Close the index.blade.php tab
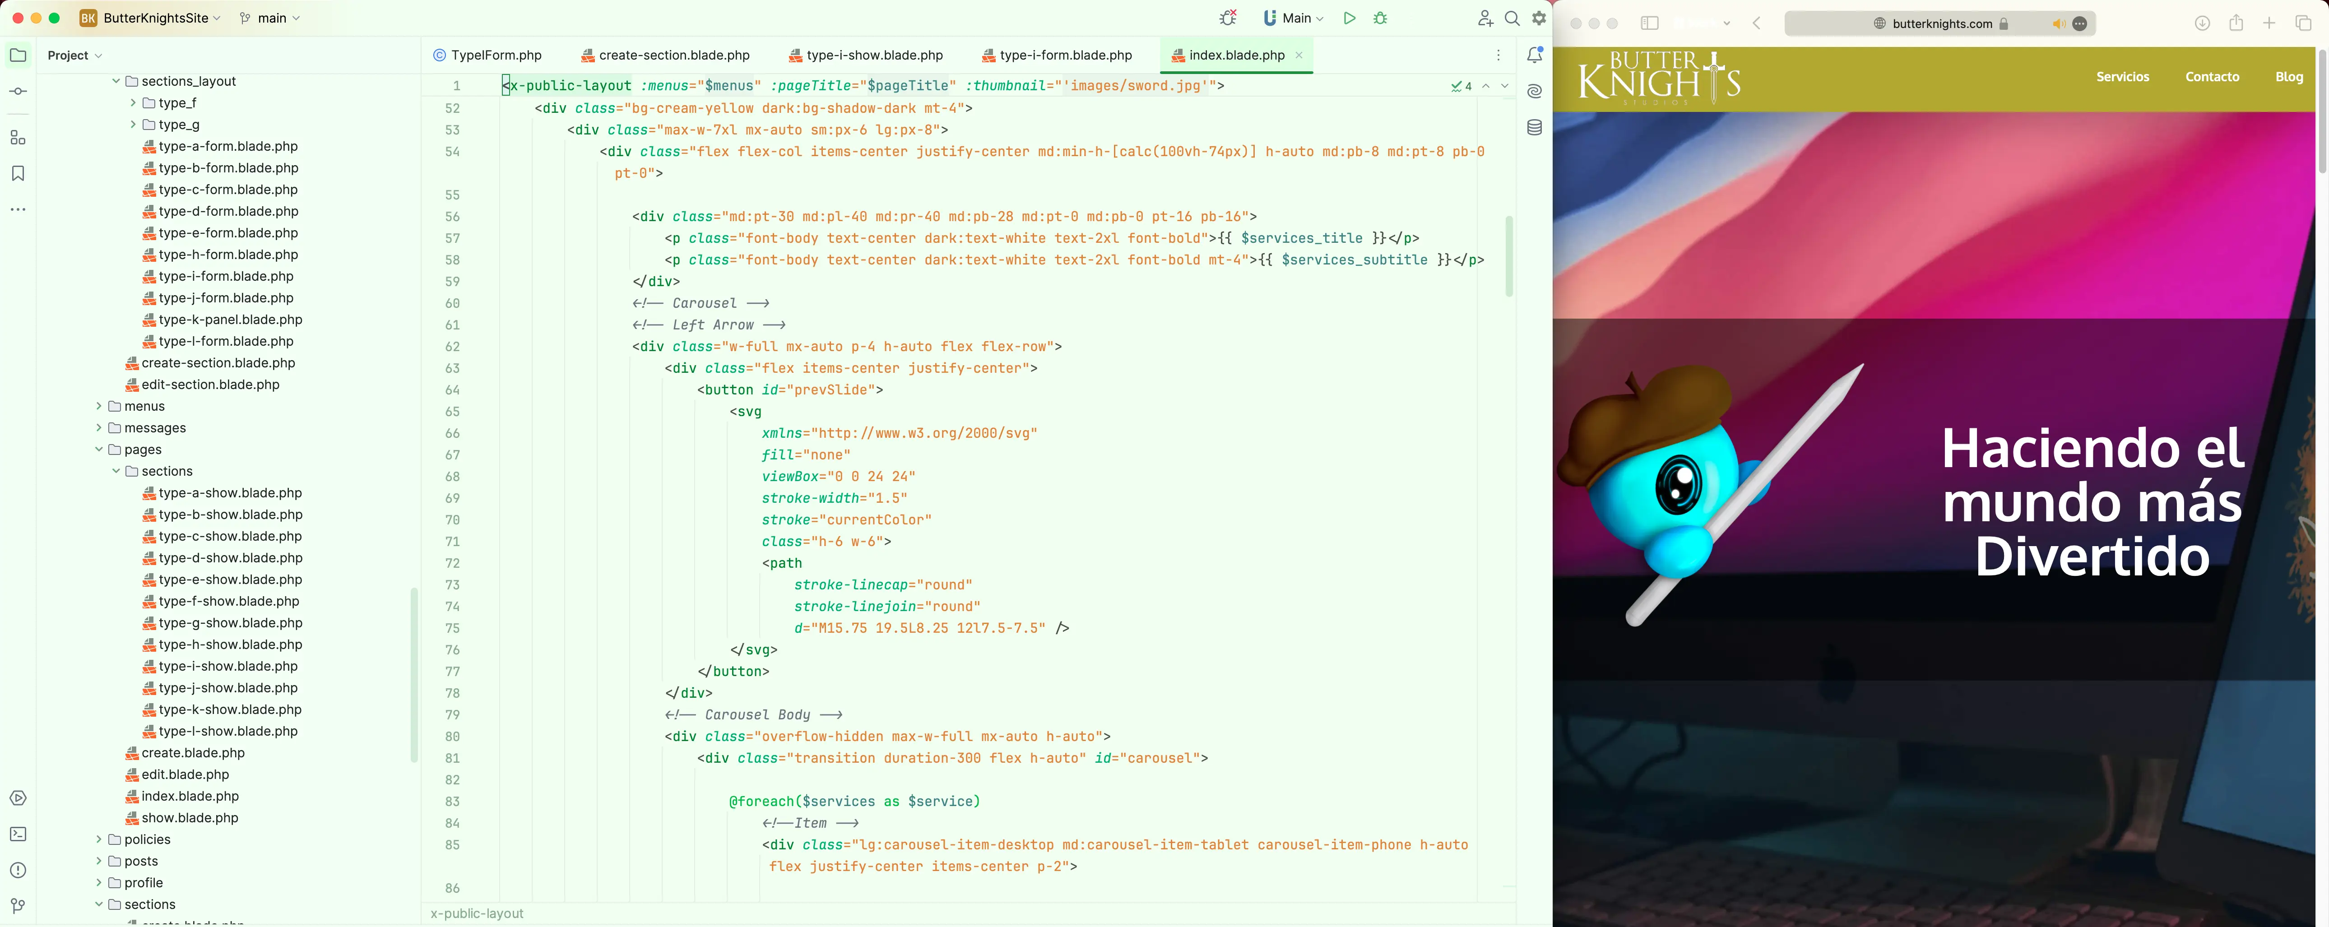Image resolution: width=2329 pixels, height=927 pixels. click(x=1298, y=55)
